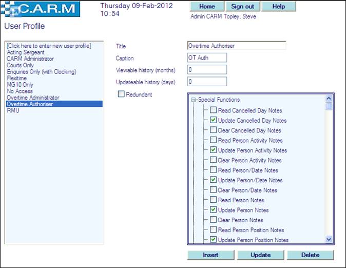Choose Overtime Administrator from profile list
The image size is (346, 268).
[33, 98]
